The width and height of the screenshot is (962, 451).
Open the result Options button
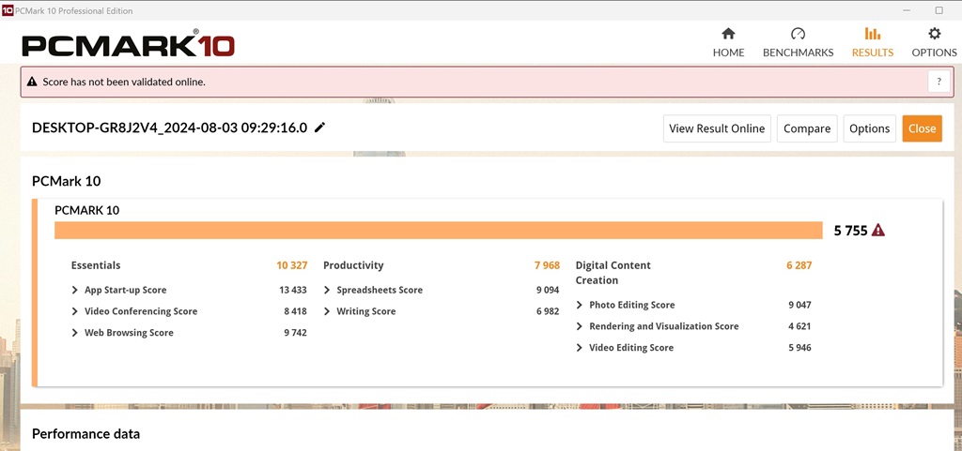coord(869,128)
